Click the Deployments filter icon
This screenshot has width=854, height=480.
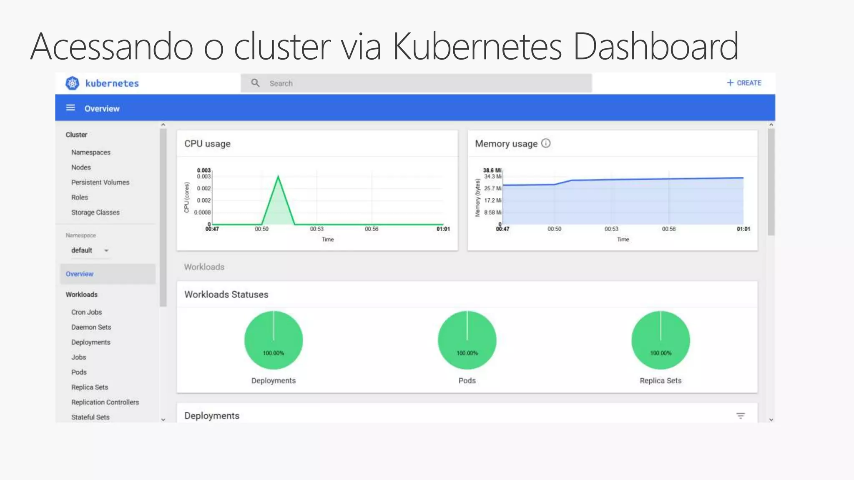(x=741, y=416)
